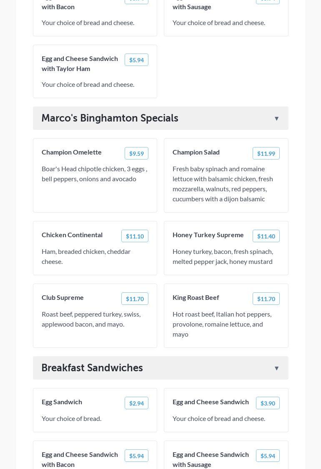This screenshot has width=321, height=469.
Task: Click the Taylor Ham sandwich $5.94 price
Action: [x=136, y=60]
